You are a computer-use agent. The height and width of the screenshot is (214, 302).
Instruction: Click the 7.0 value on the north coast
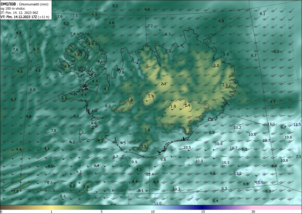coord(168,50)
